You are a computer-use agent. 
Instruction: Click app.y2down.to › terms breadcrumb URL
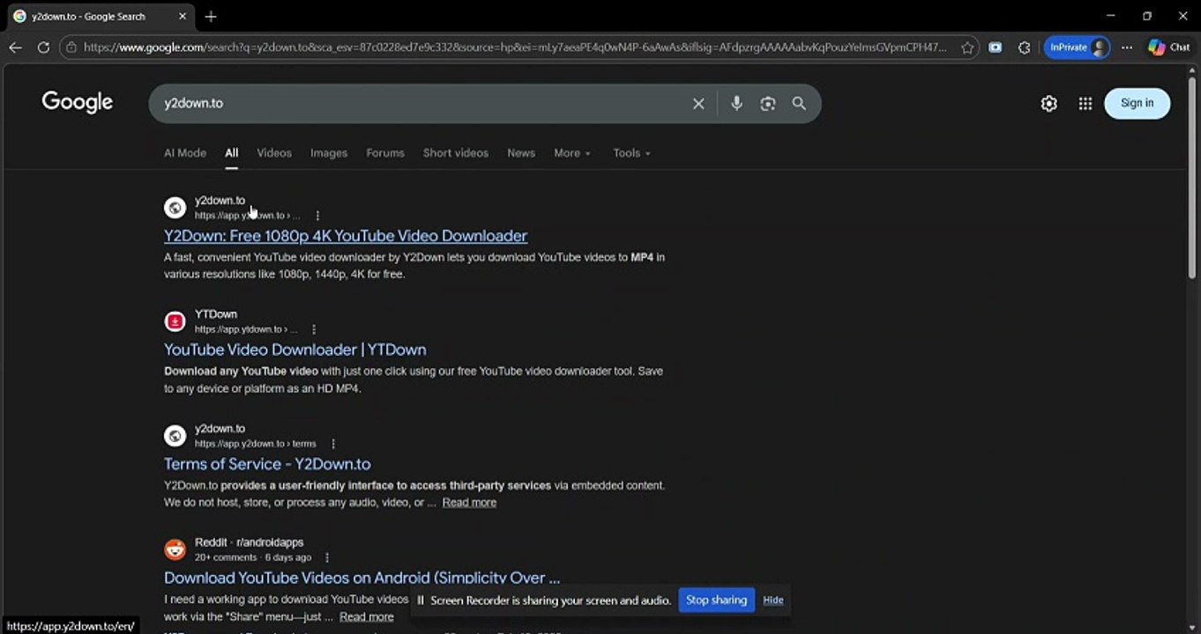[x=255, y=444]
